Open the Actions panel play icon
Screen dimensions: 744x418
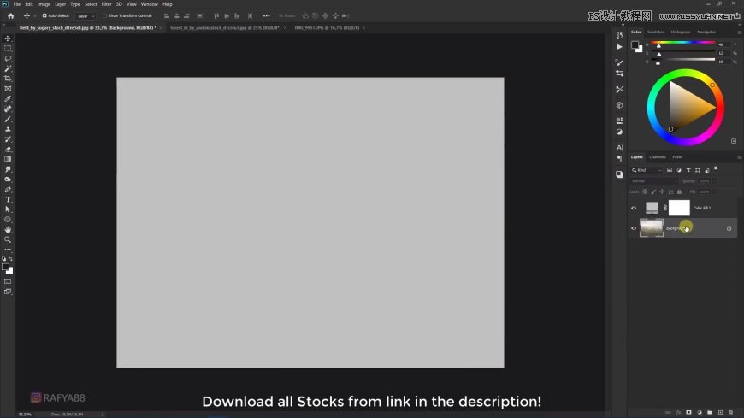620,47
